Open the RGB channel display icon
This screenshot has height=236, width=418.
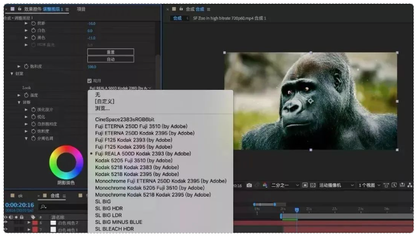point(265,185)
